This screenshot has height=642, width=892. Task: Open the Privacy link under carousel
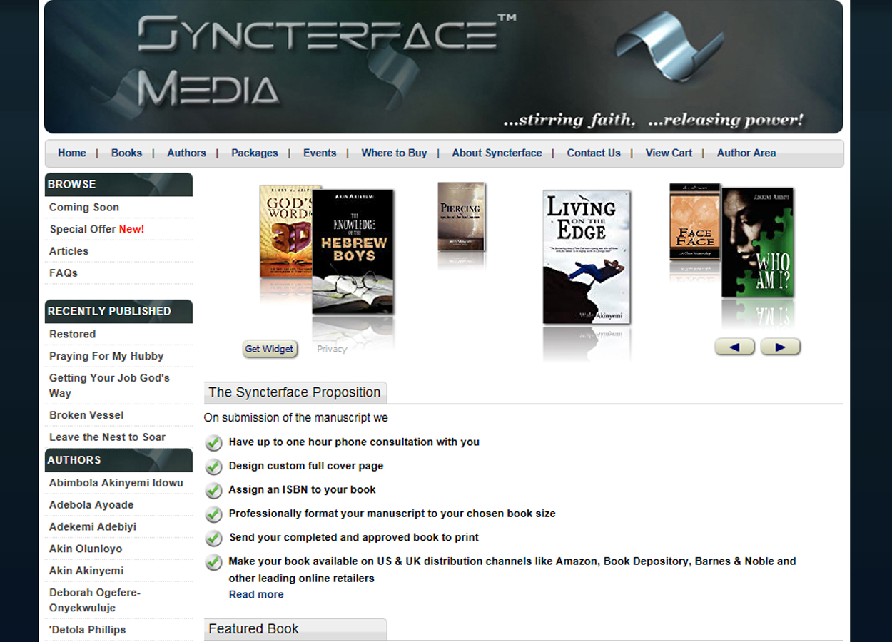pos(332,349)
